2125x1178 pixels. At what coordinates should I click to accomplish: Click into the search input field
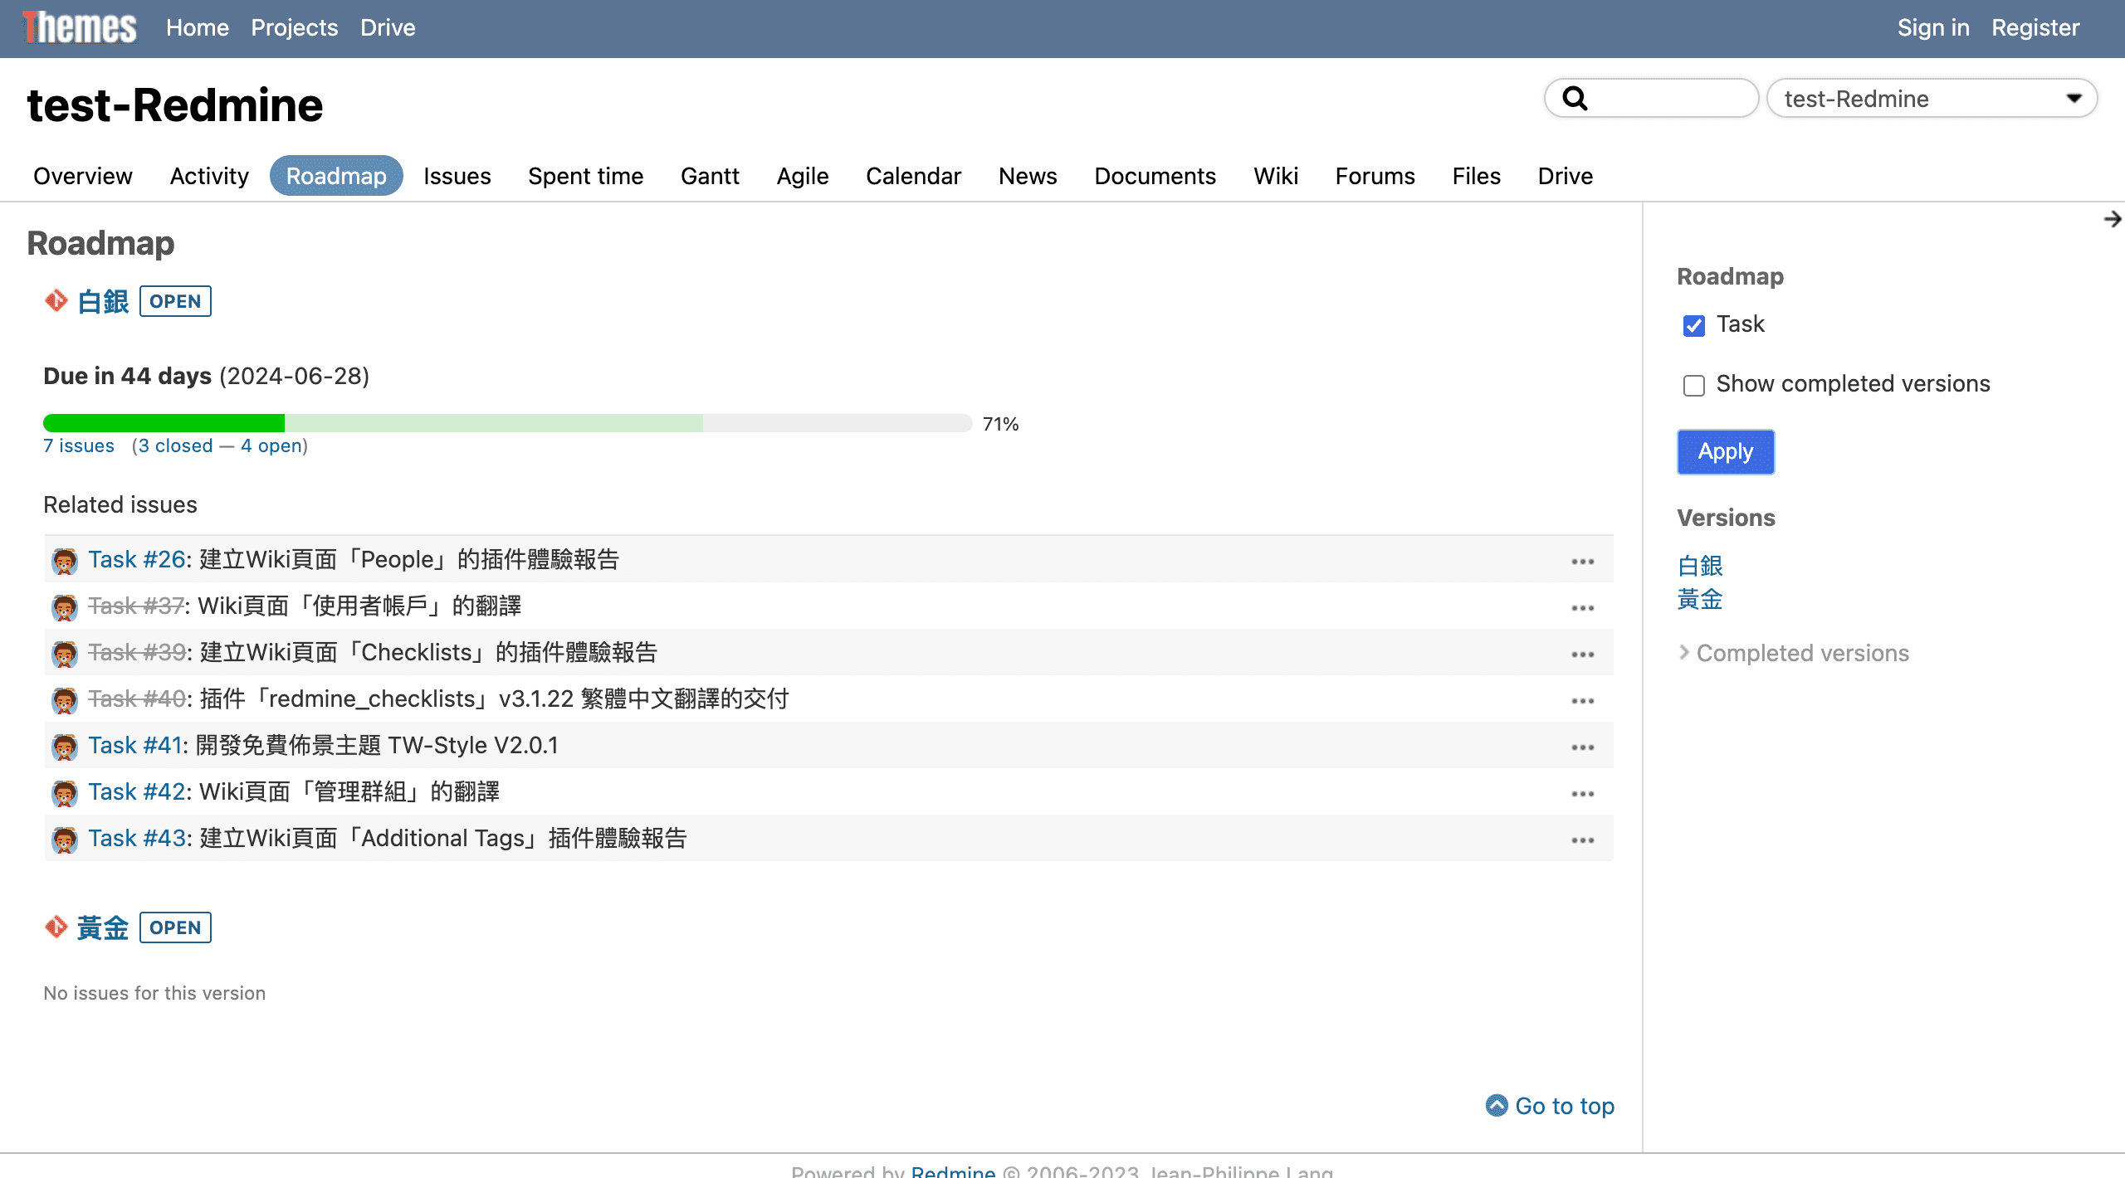click(x=1668, y=99)
